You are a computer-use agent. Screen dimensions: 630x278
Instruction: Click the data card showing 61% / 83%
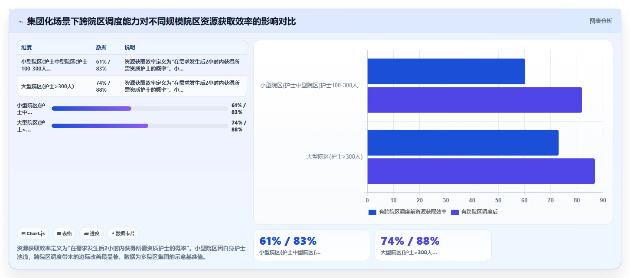(x=312, y=245)
